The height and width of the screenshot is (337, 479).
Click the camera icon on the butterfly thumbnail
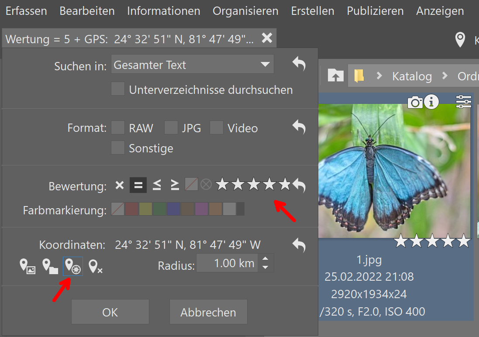click(x=415, y=102)
